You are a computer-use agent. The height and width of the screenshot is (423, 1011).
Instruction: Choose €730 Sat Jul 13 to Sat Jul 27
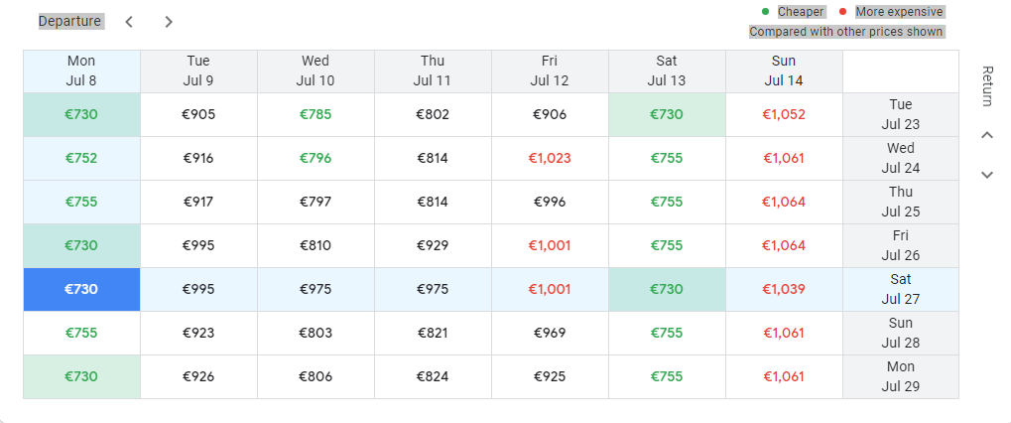(667, 290)
